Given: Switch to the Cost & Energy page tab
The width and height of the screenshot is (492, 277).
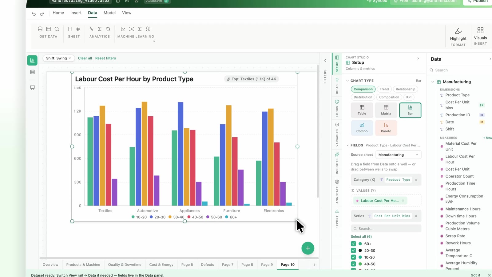Looking at the screenshot, I should point(161,265).
